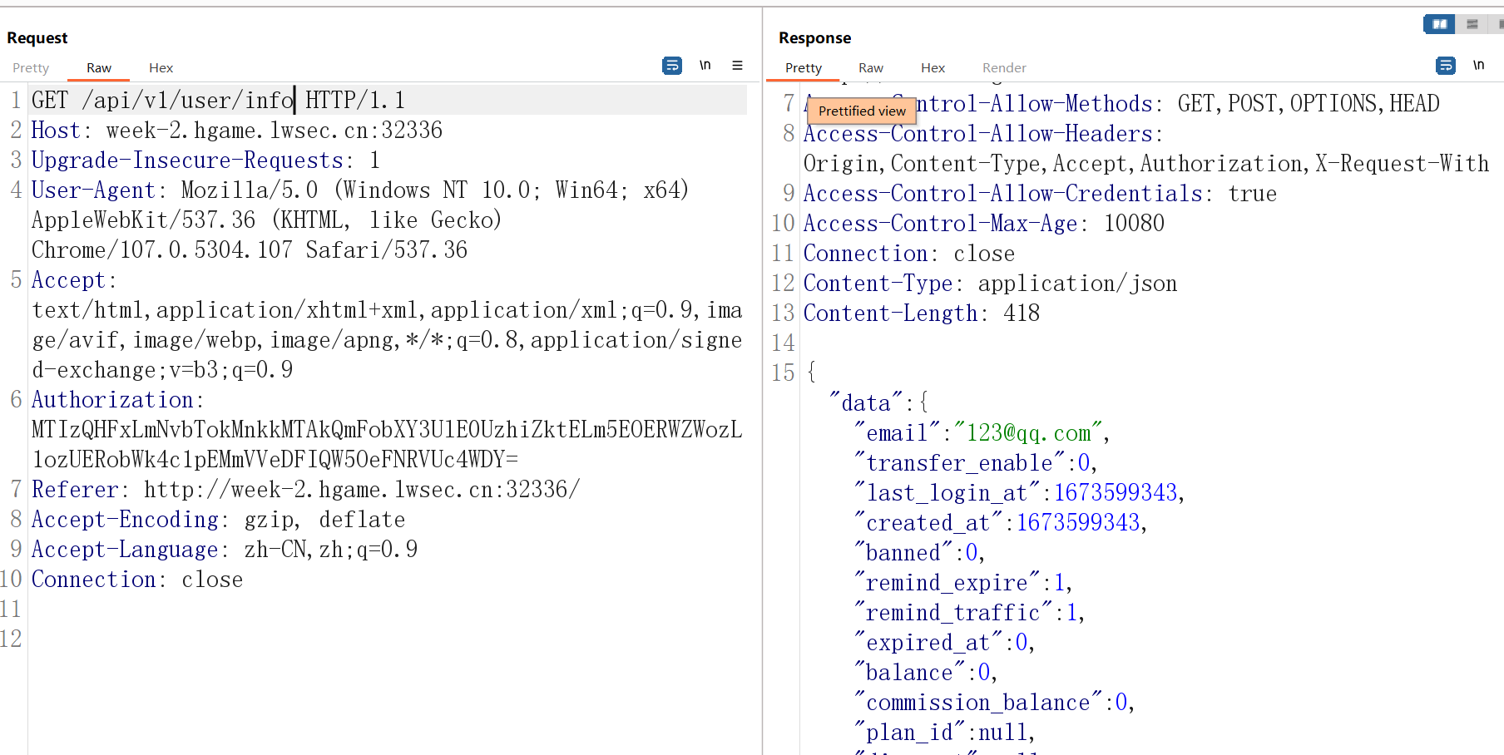Click 'Chrome/107.0.5304.107 Safari/537.36' text
Image resolution: width=1504 pixels, height=755 pixels.
coord(250,250)
